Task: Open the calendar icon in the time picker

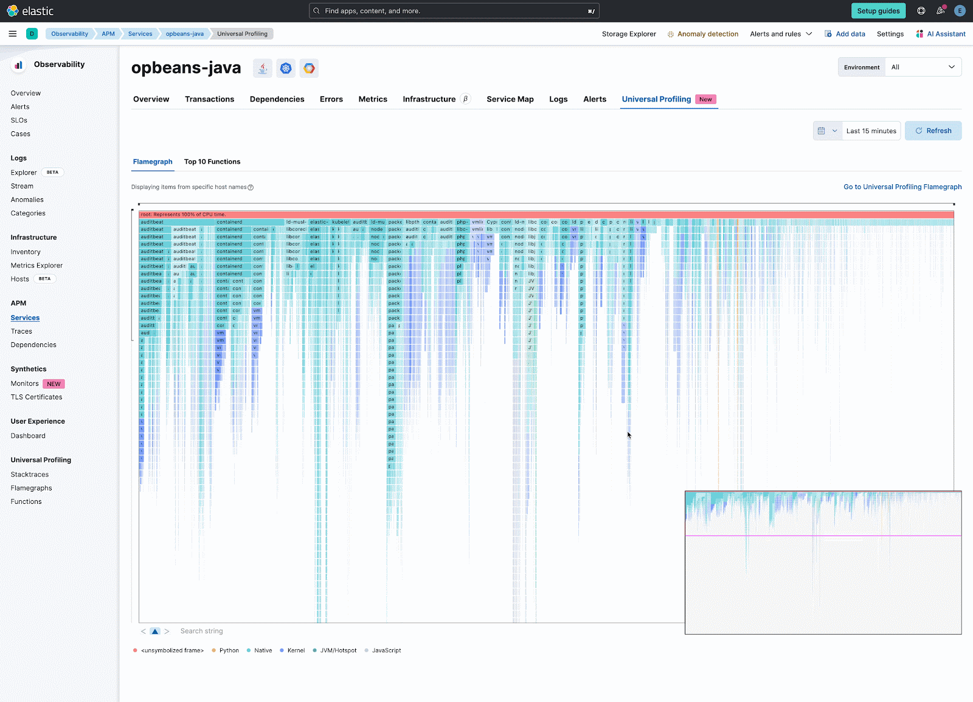Action: [x=823, y=130]
